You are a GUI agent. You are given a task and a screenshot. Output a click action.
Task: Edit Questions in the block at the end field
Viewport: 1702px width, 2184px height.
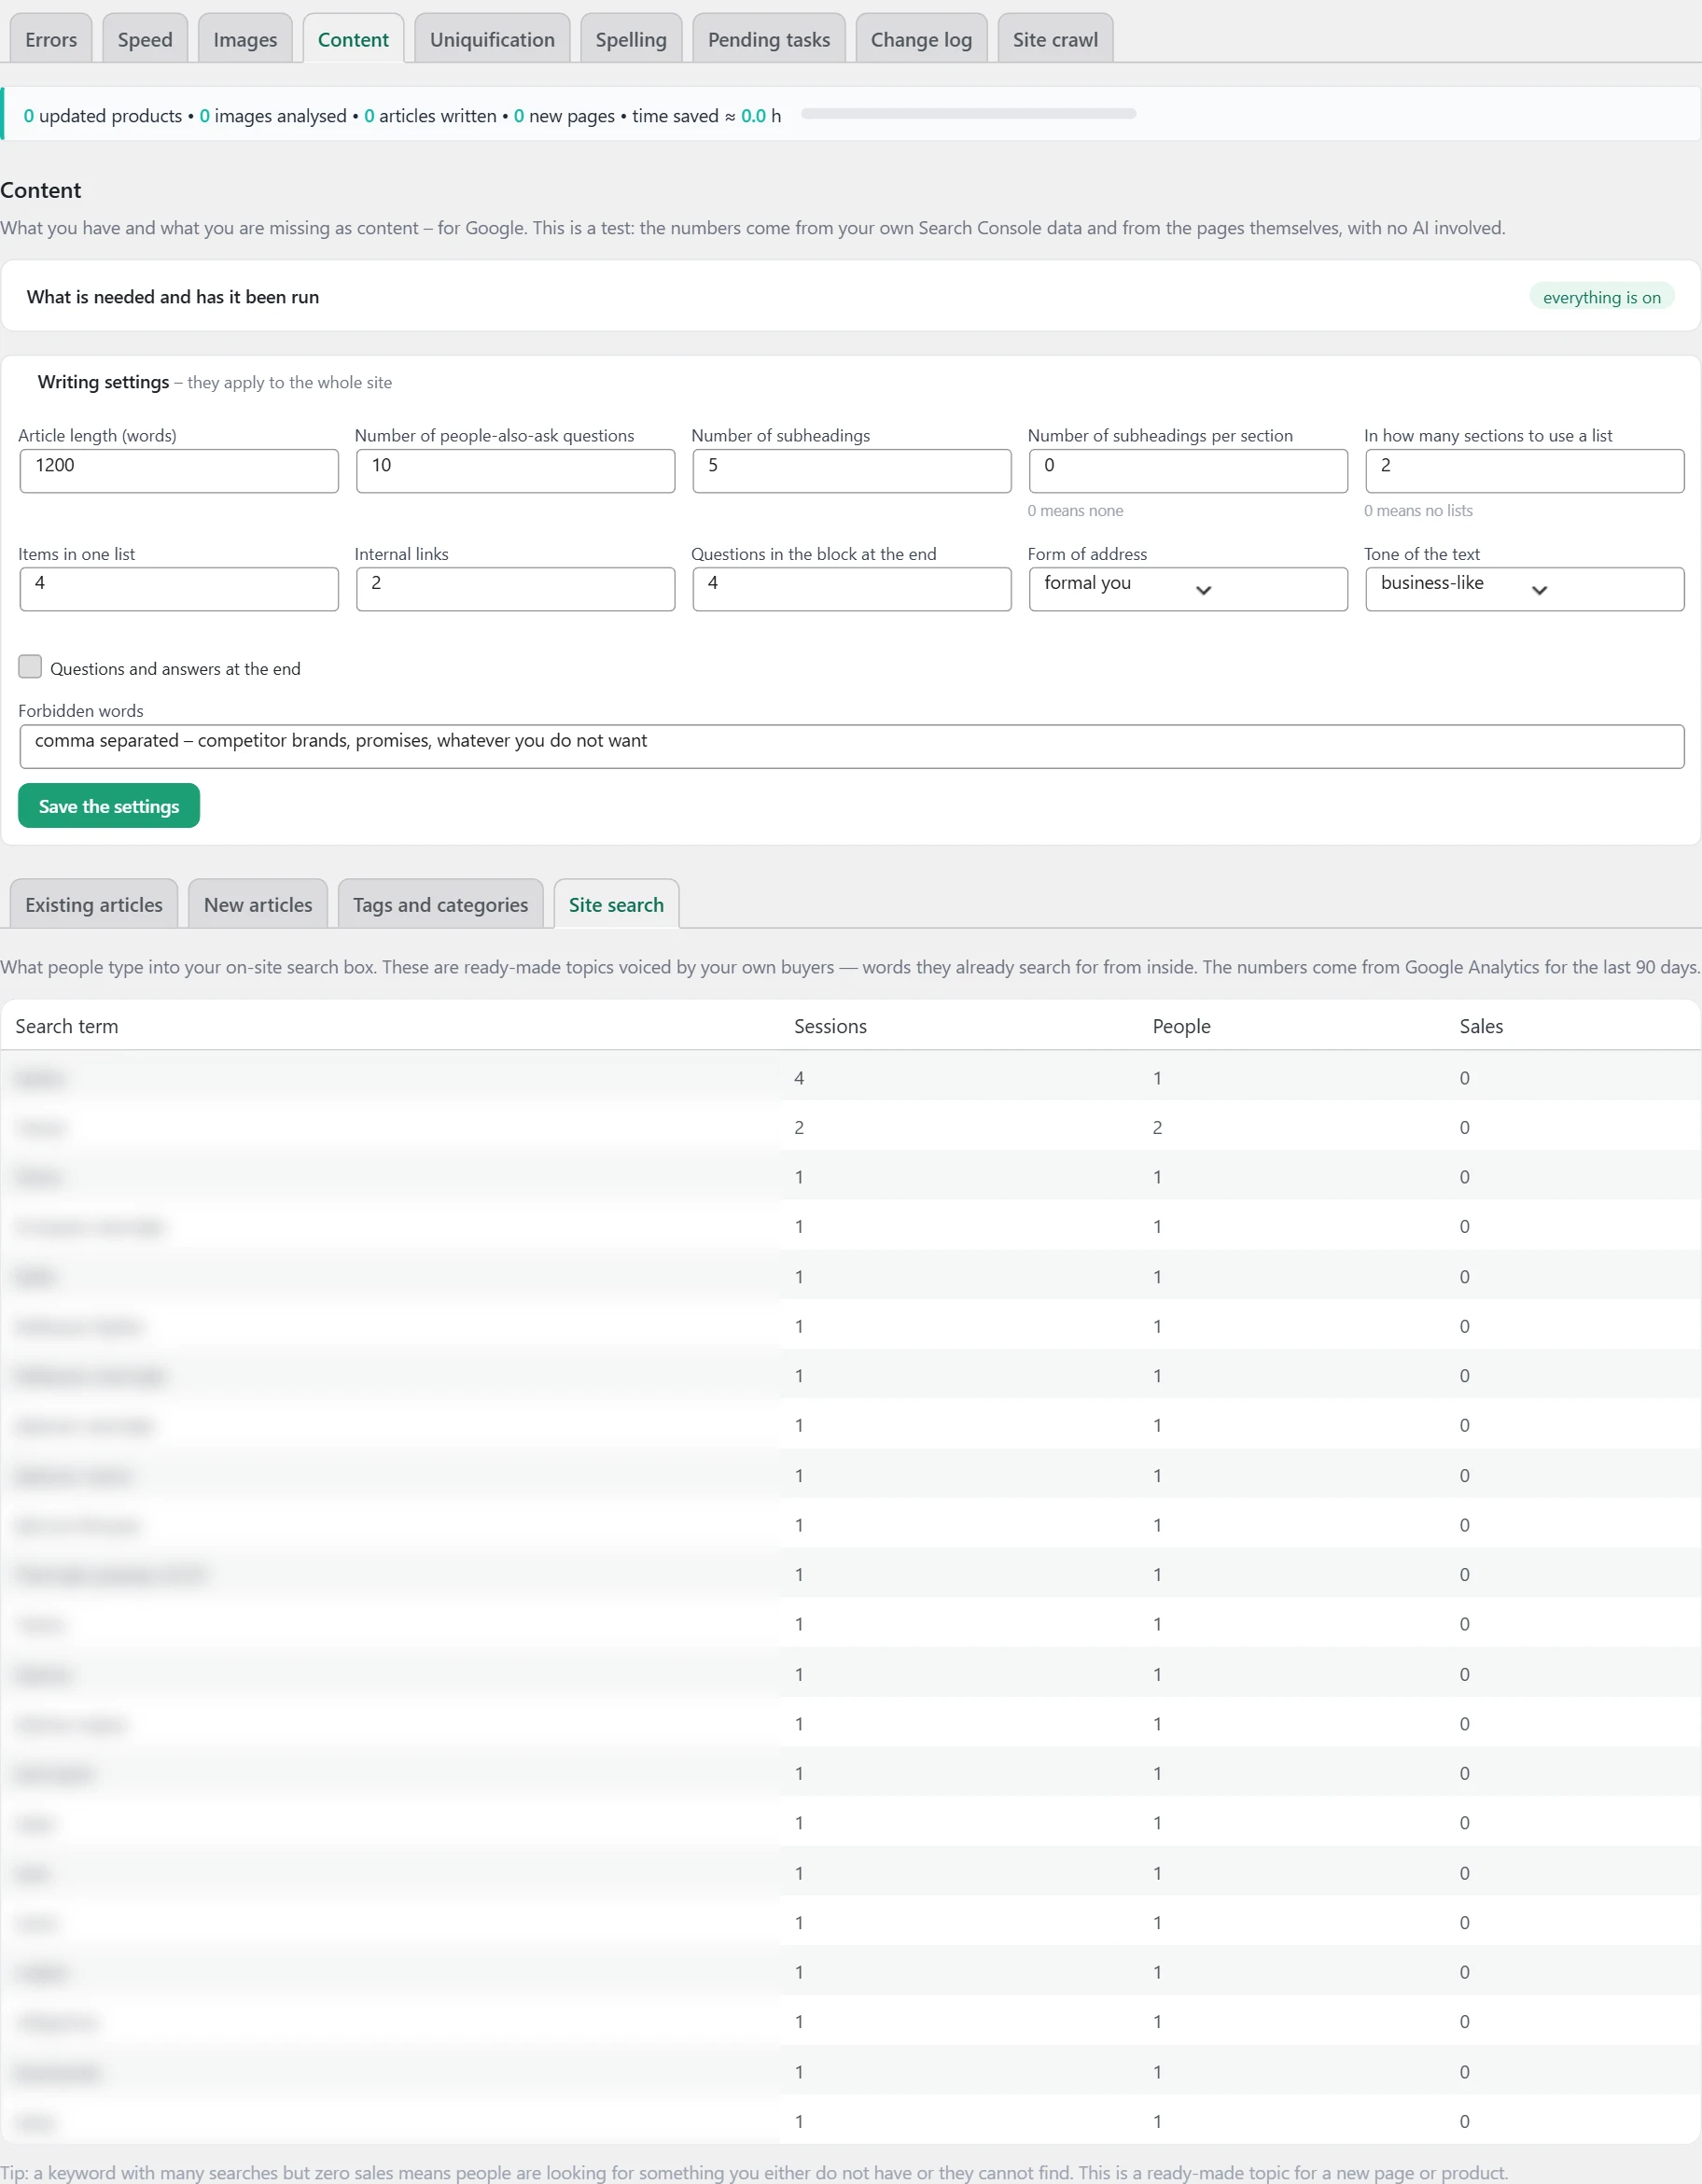point(852,589)
